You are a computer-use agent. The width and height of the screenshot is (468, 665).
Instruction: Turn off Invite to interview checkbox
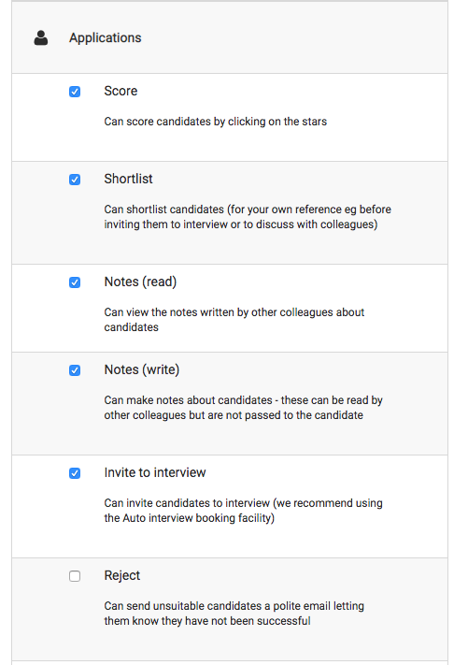75,473
